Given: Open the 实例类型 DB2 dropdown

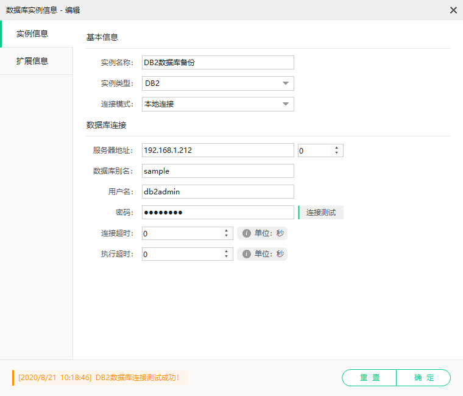Looking at the screenshot, I should coord(218,83).
